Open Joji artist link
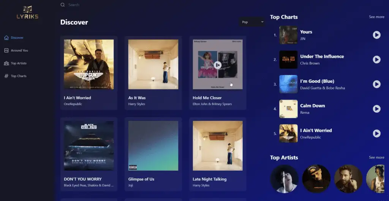This screenshot has height=201, width=389. click(131, 185)
